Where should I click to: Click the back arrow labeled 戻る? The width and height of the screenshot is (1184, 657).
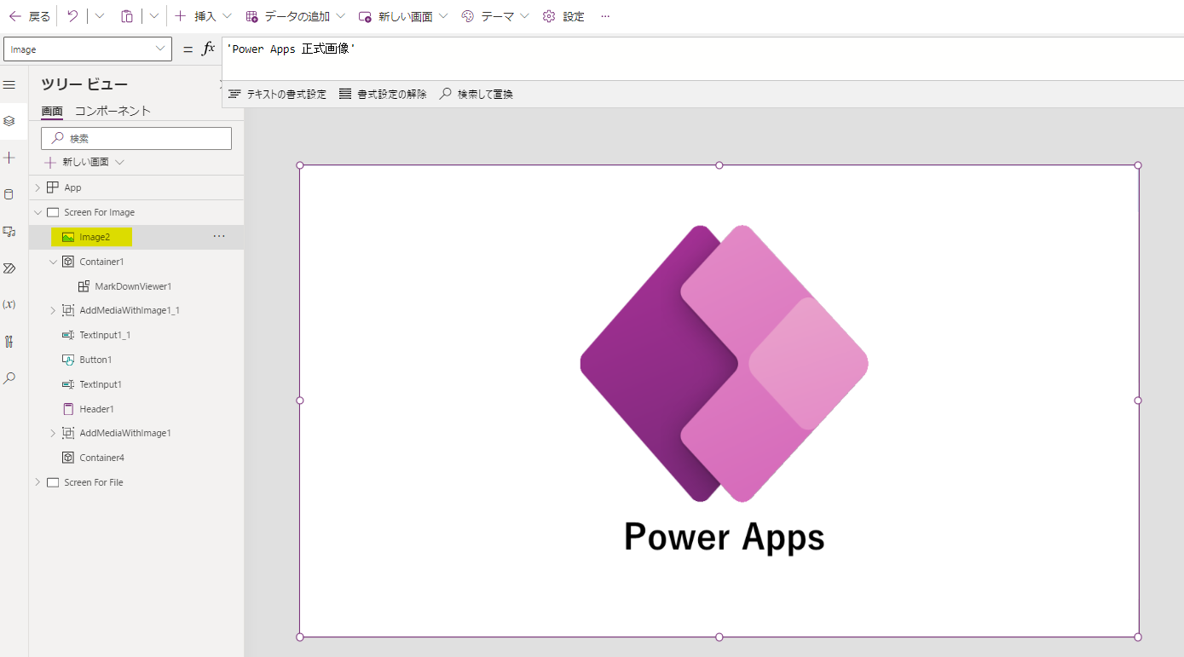29,16
